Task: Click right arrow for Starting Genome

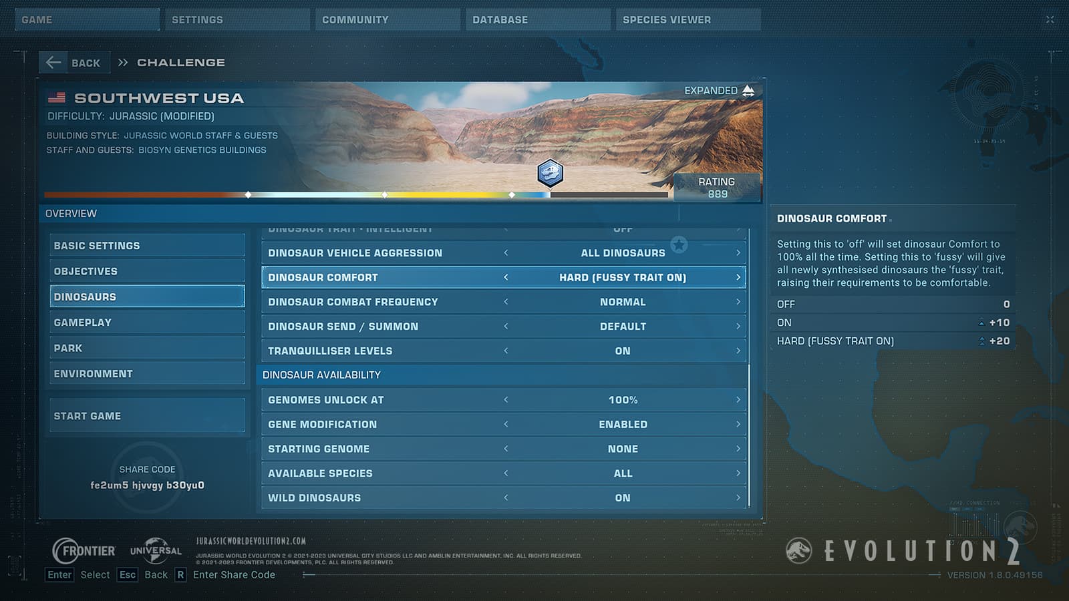Action: pos(738,449)
